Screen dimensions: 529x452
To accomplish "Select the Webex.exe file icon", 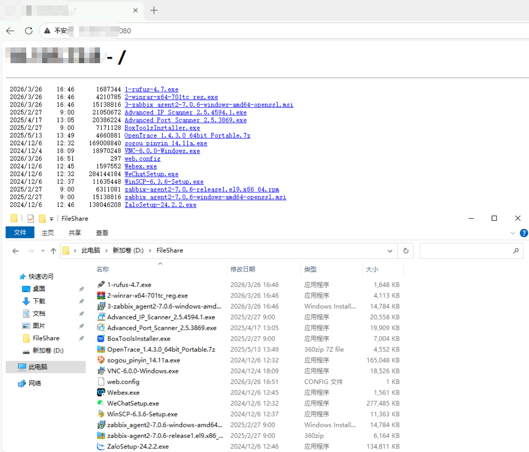I will pyautogui.click(x=101, y=392).
